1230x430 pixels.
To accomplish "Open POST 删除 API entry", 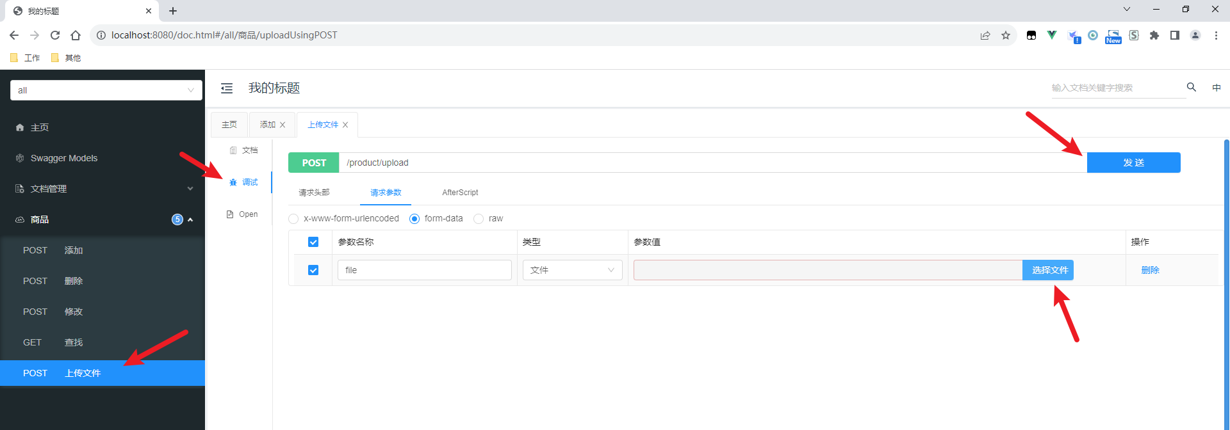I will point(102,281).
